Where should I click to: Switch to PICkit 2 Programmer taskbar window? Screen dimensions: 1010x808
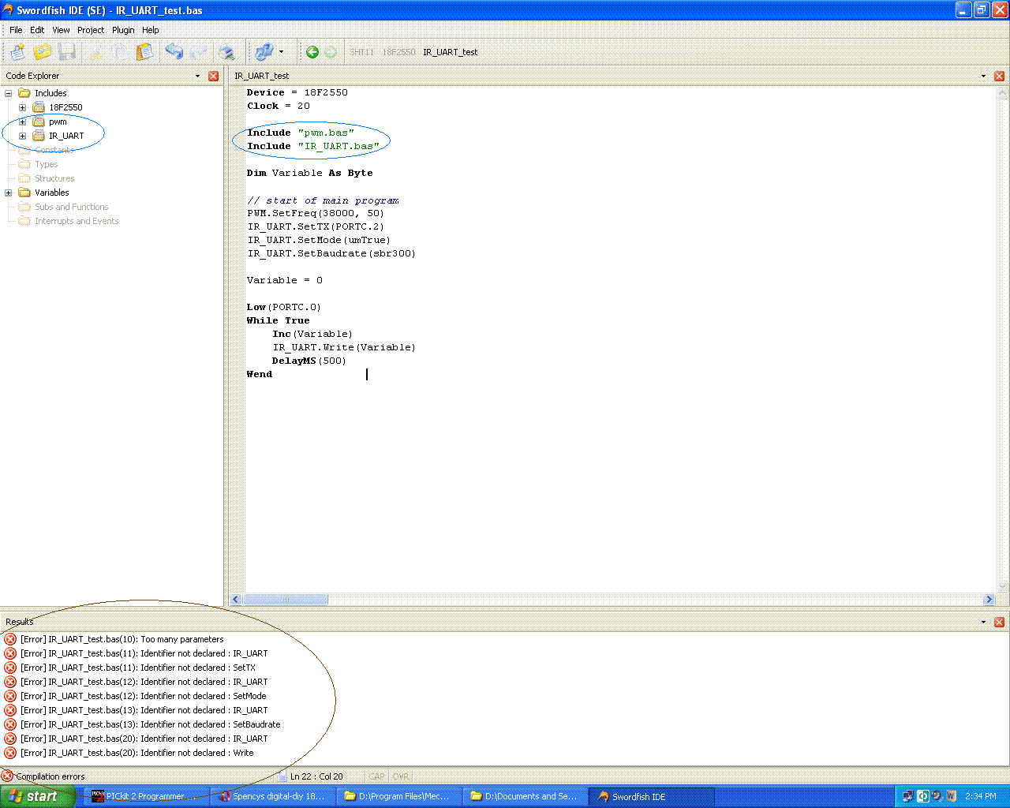tap(147, 796)
